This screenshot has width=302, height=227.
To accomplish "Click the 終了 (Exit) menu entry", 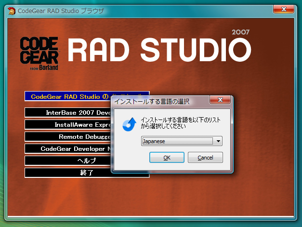I will [x=68, y=173].
